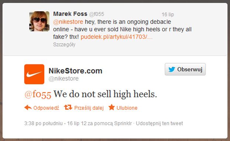Open the Marek Foss profile name

pyautogui.click(x=70, y=14)
